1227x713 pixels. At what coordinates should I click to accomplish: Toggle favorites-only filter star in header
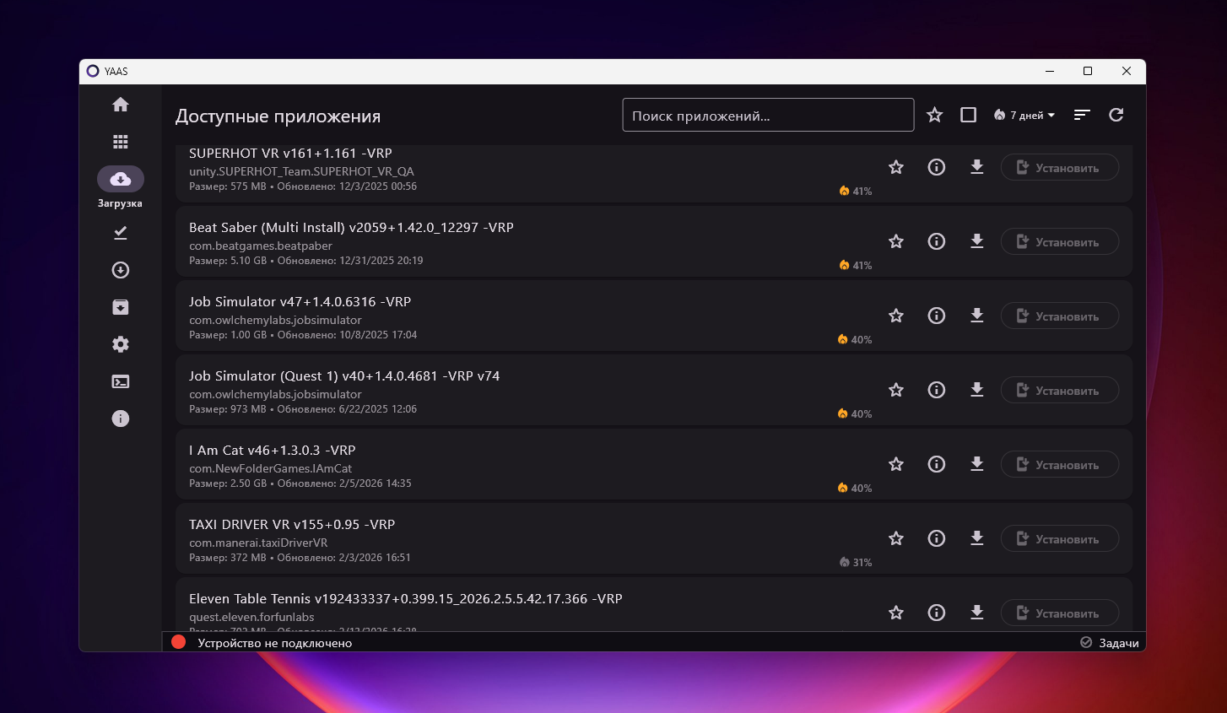pos(934,115)
